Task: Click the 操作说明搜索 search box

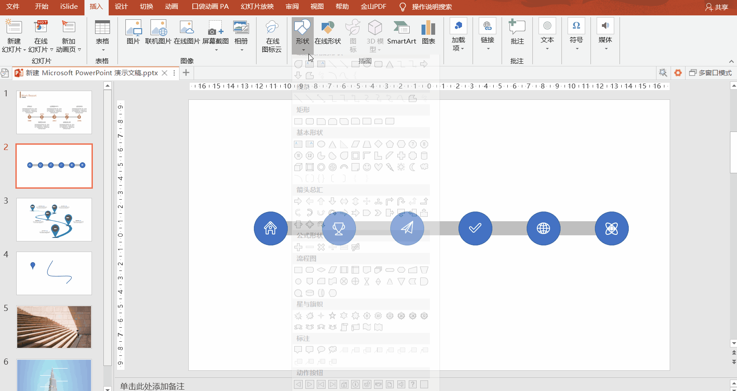Action: pyautogui.click(x=432, y=7)
